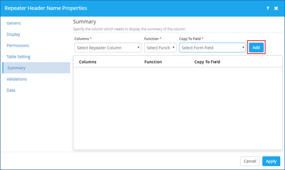Screen dimensions: 285x170
Task: Click the Copy To Field table header
Action: tap(207, 62)
